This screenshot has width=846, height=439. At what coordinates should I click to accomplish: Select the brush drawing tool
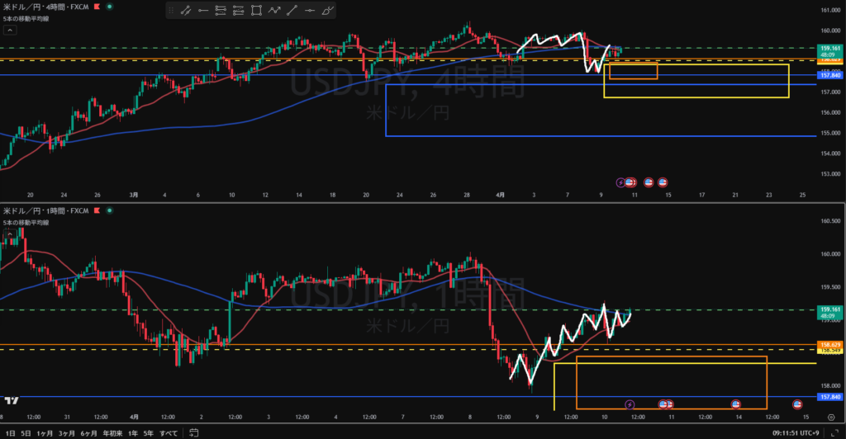tap(328, 11)
